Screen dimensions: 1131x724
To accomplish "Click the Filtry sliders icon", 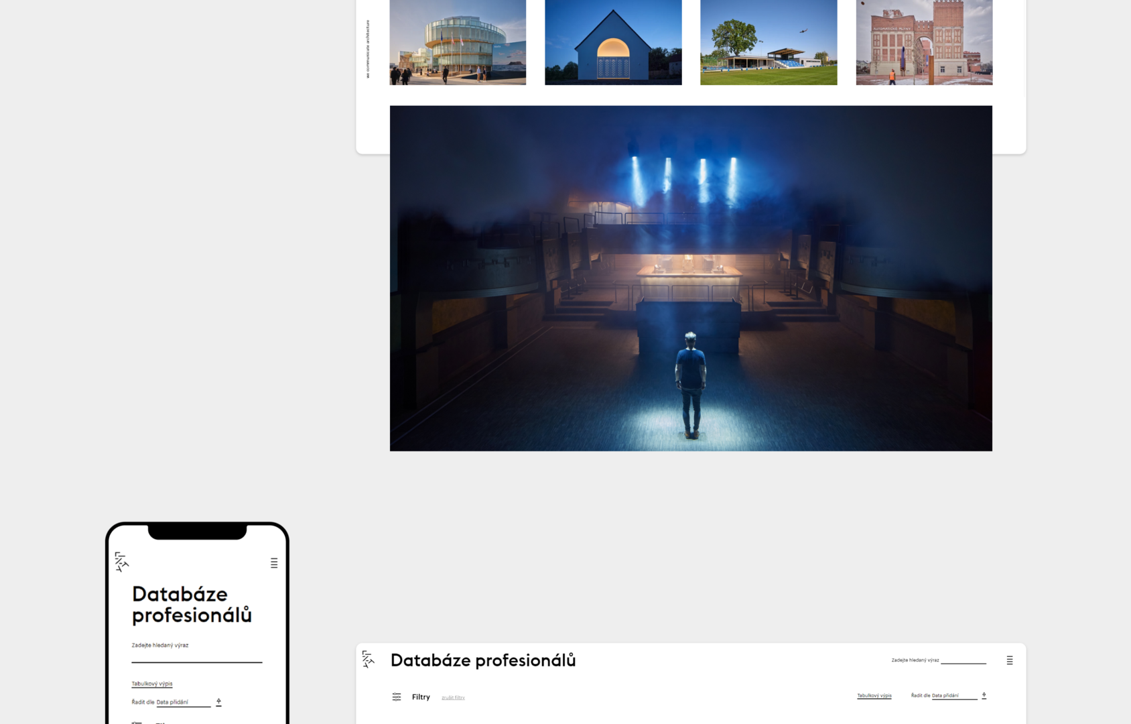I will pyautogui.click(x=397, y=697).
